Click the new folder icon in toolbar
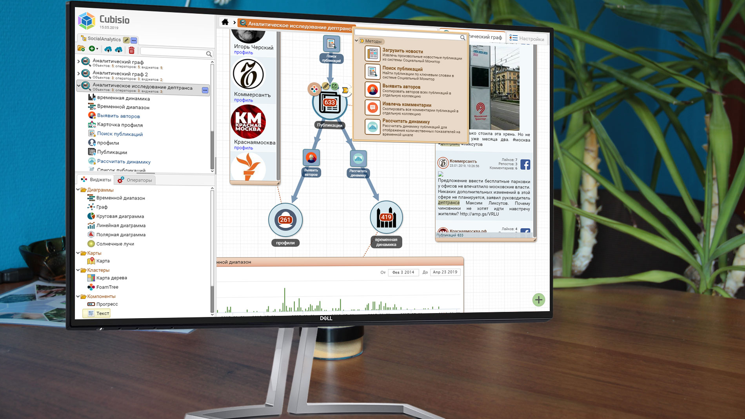Image resolution: width=745 pixels, height=419 pixels. 81,49
